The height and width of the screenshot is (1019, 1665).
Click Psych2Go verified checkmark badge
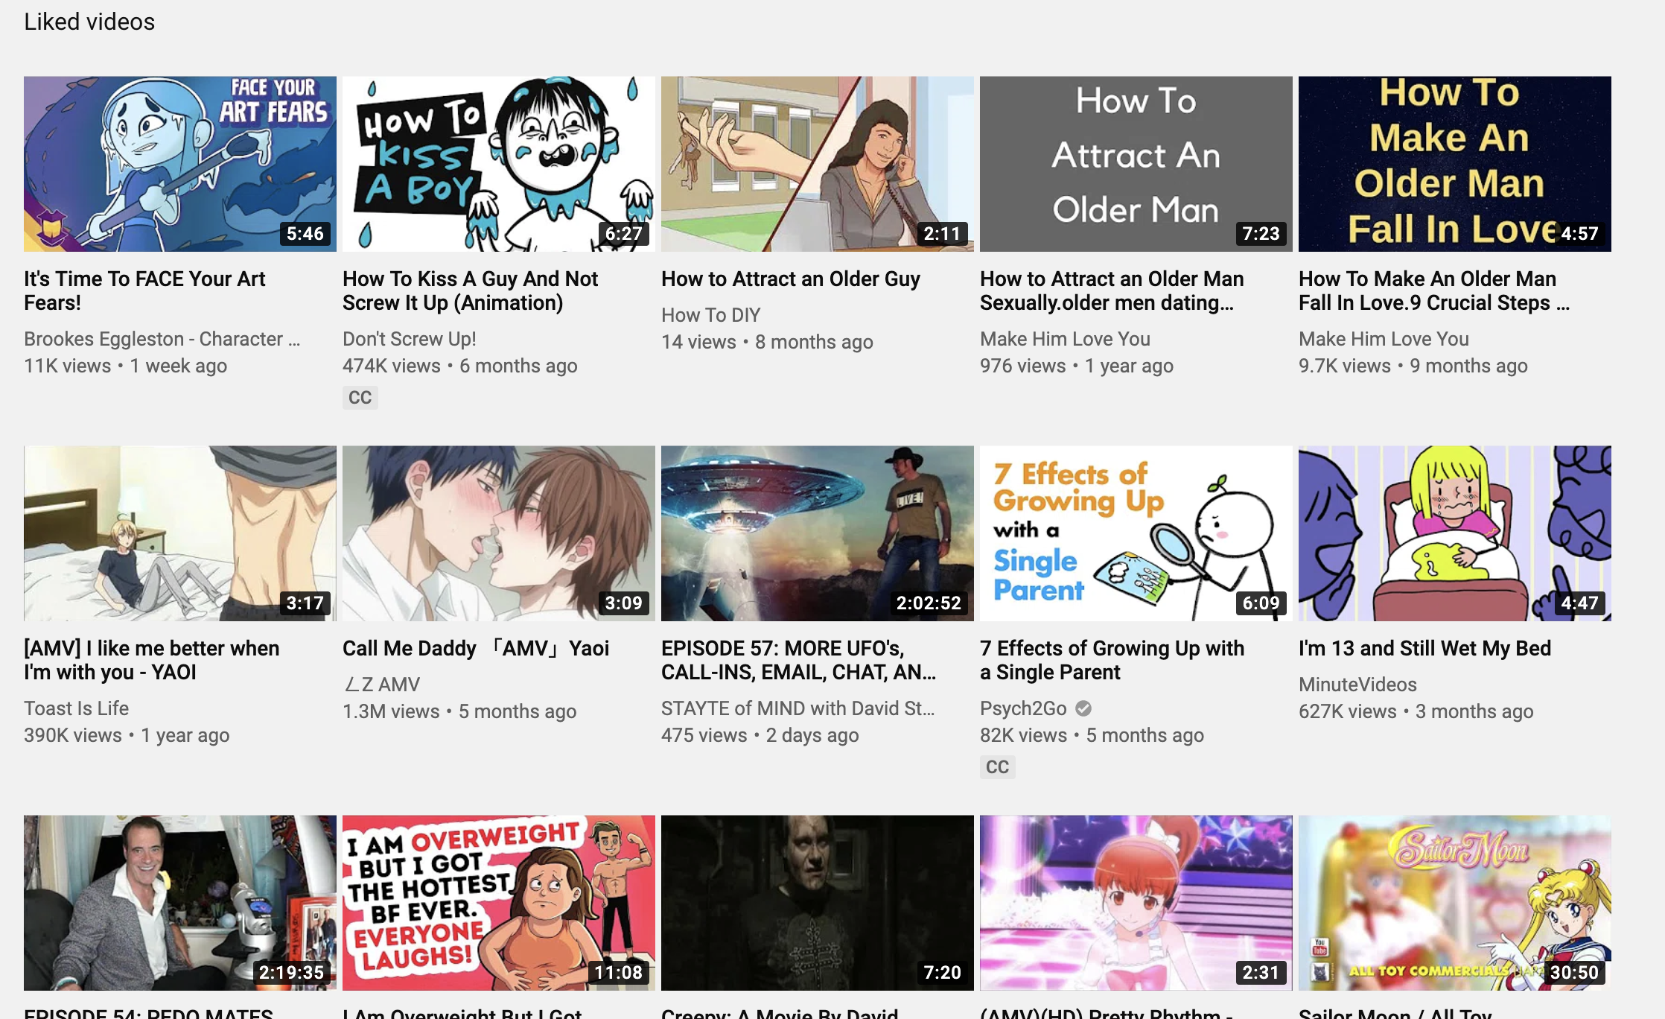1083,708
